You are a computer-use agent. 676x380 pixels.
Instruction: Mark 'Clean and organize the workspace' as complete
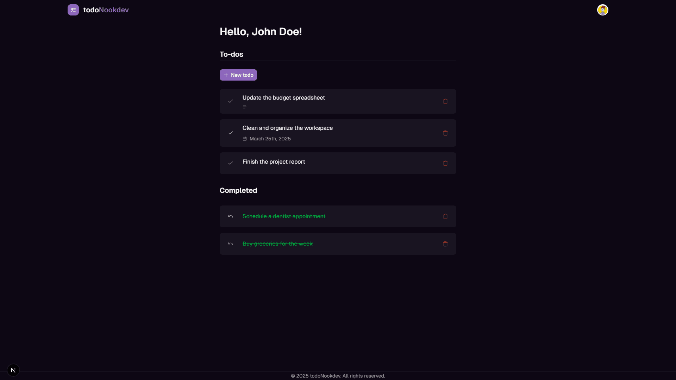[230, 133]
